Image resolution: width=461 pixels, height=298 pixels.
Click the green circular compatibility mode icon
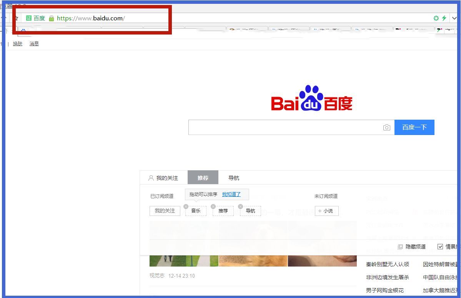pos(436,18)
